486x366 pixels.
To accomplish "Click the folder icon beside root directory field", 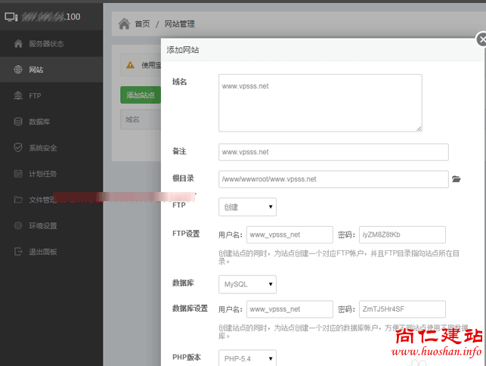I will click(x=456, y=179).
